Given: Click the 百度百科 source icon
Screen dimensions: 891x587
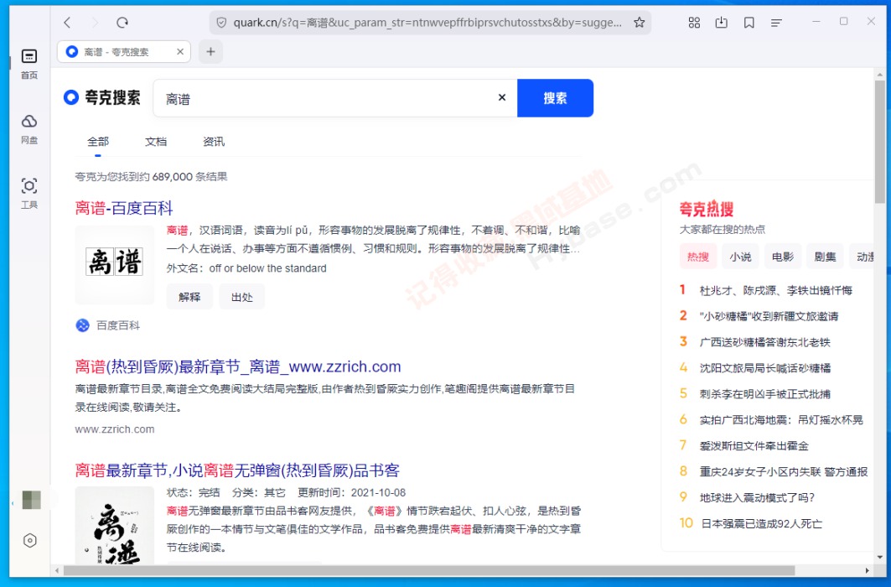Looking at the screenshot, I should pyautogui.click(x=82, y=325).
